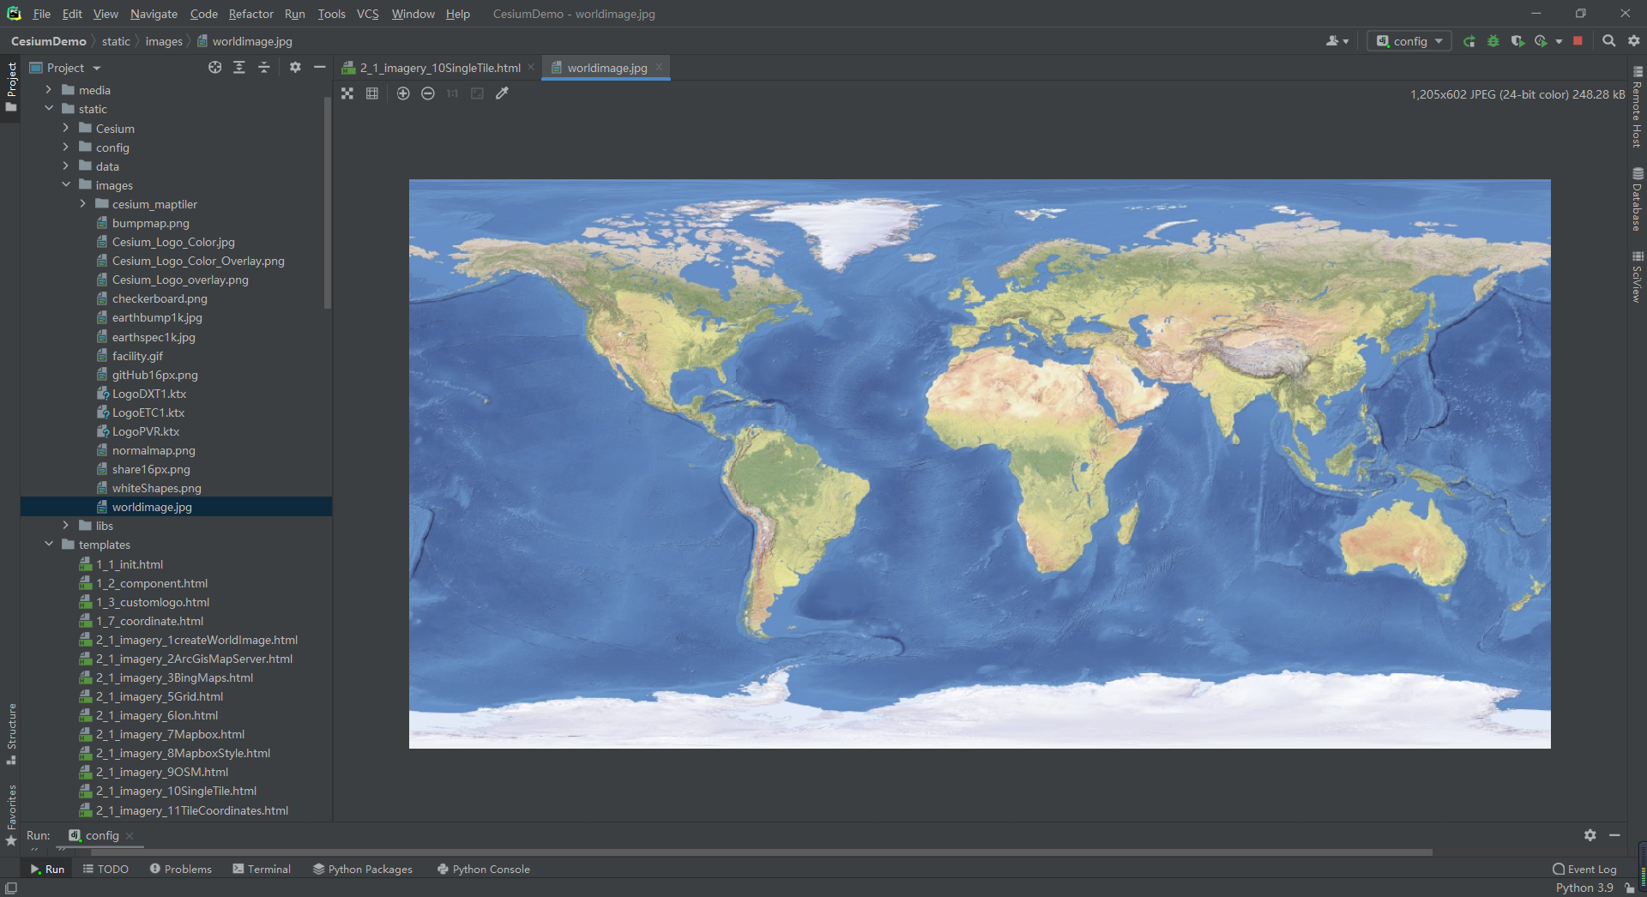This screenshot has height=897, width=1647.
Task: Open the Python Packages window
Action: 363,869
